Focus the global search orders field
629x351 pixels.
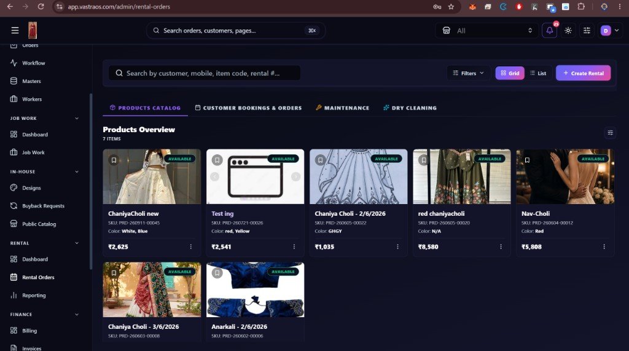[x=236, y=31]
